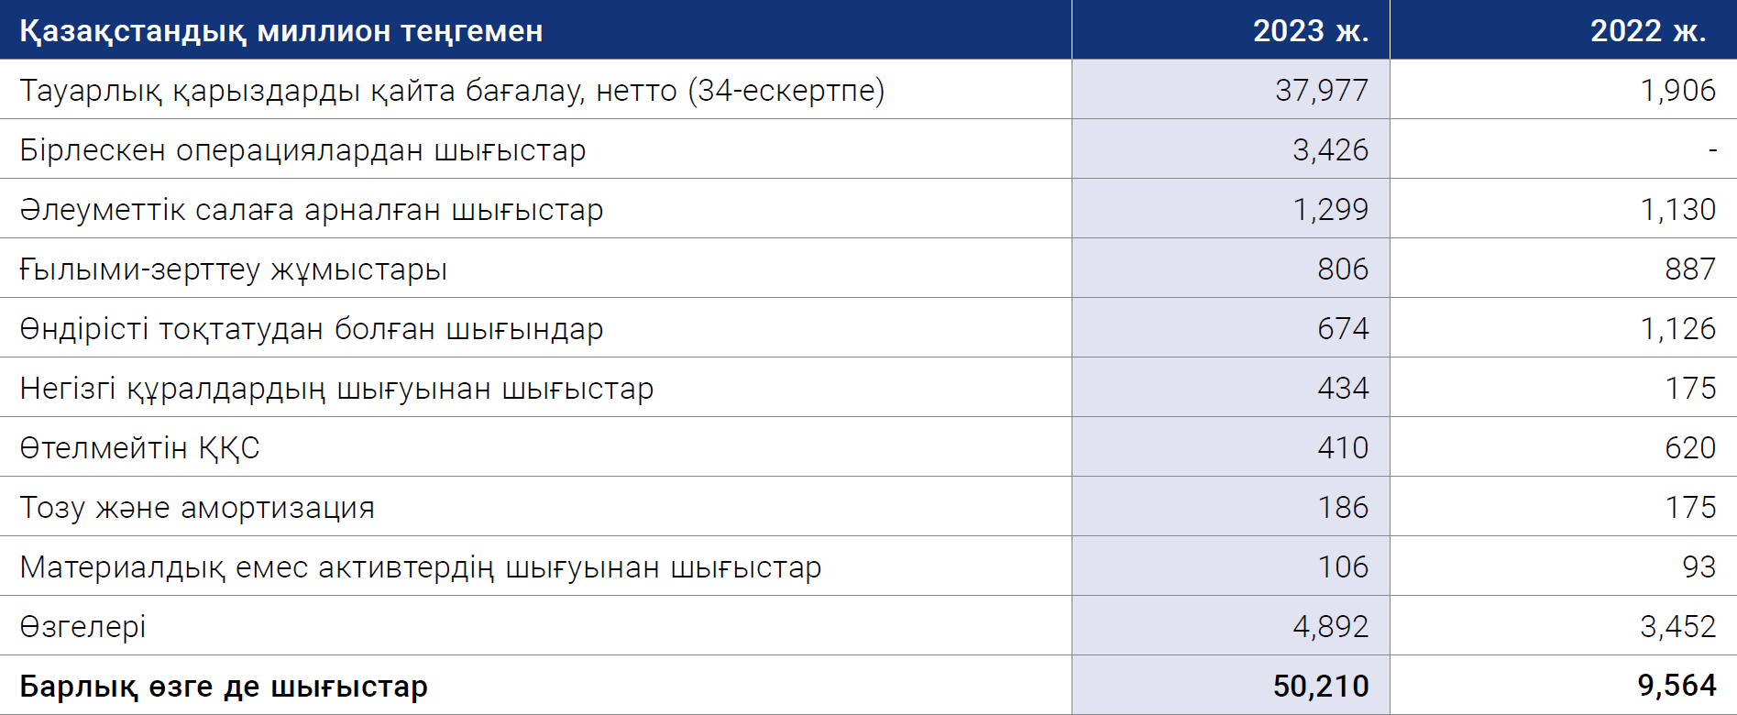Screen dimensions: 1737x715
Task: Select 'Өндірісті тоқтатудан болған шығындар' label
Action: tap(312, 329)
